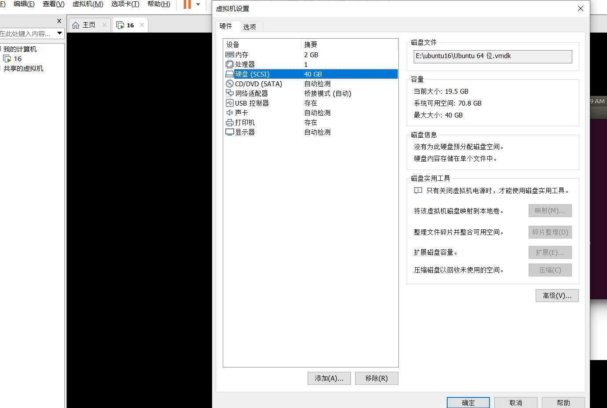This screenshot has height=408, width=607.
Task: Click the 最大大小: 40 GB text
Action: tap(438, 115)
